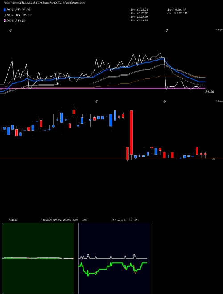
Task: Click the white DOW MT legend swatch
Action: click(4, 15)
